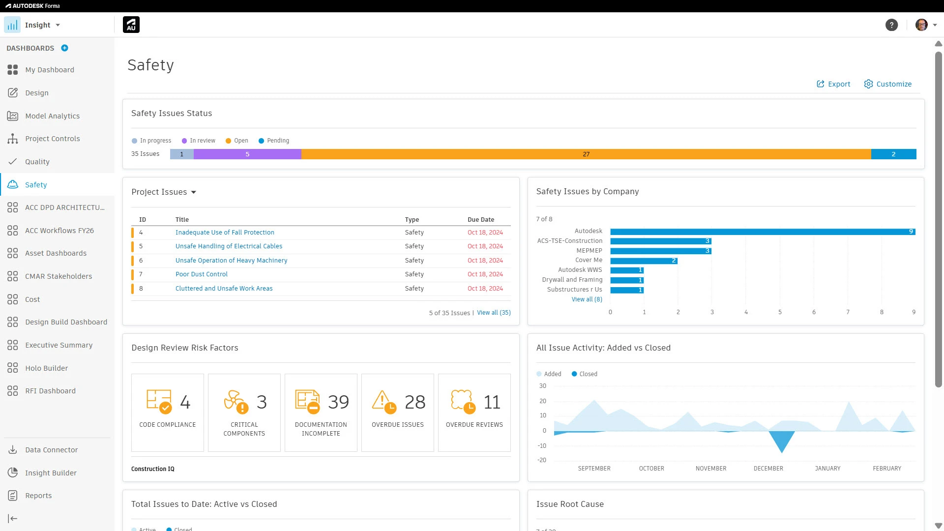Collapse the sidebar with arrow icon

[13, 519]
